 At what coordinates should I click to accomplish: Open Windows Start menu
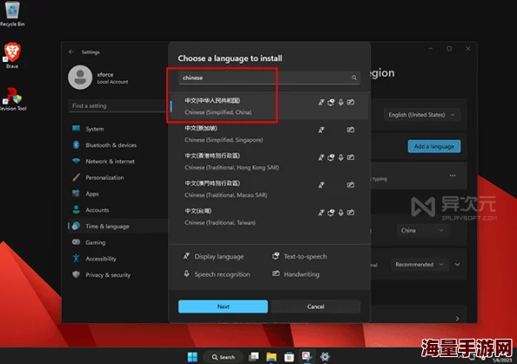click(192, 357)
